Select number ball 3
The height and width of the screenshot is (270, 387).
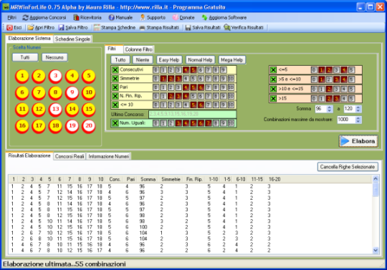pos(55,76)
